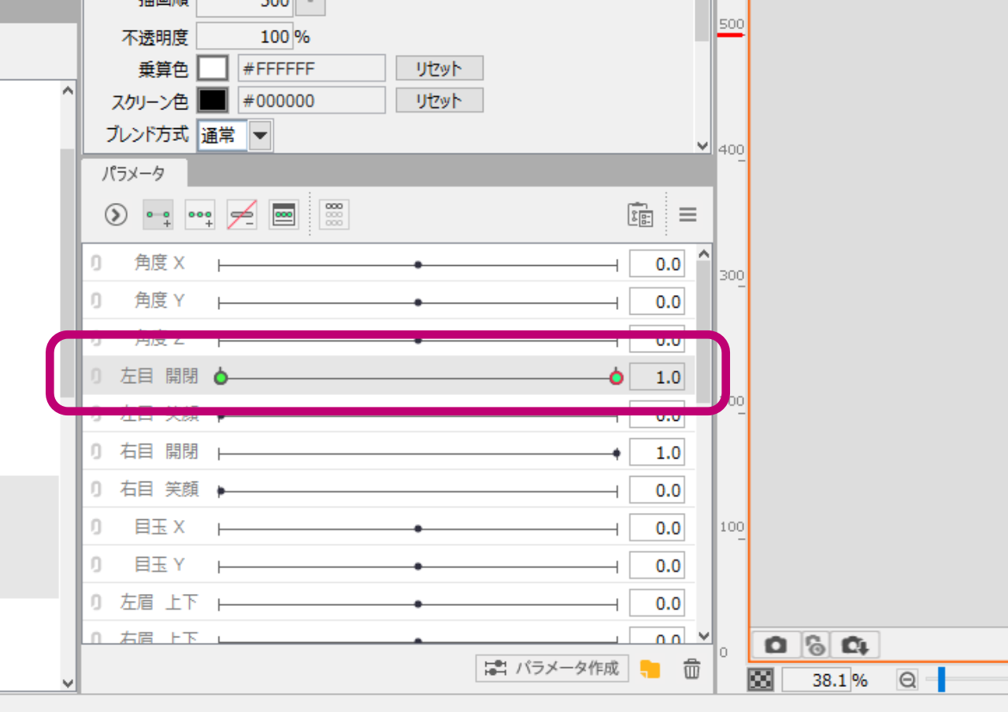Toggle link icon beside 角度 X

(96, 264)
